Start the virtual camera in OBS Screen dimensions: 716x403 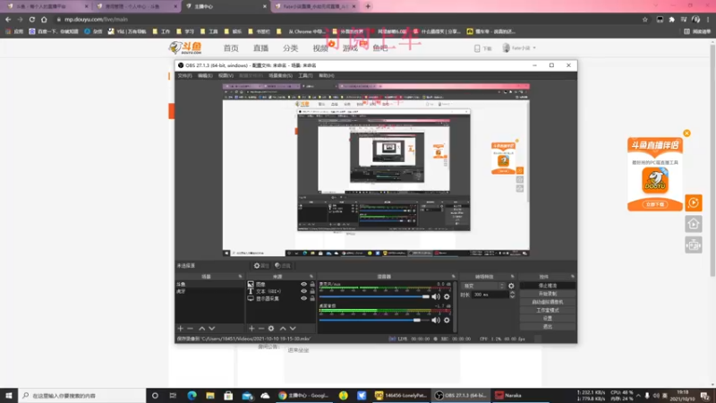pyautogui.click(x=548, y=302)
